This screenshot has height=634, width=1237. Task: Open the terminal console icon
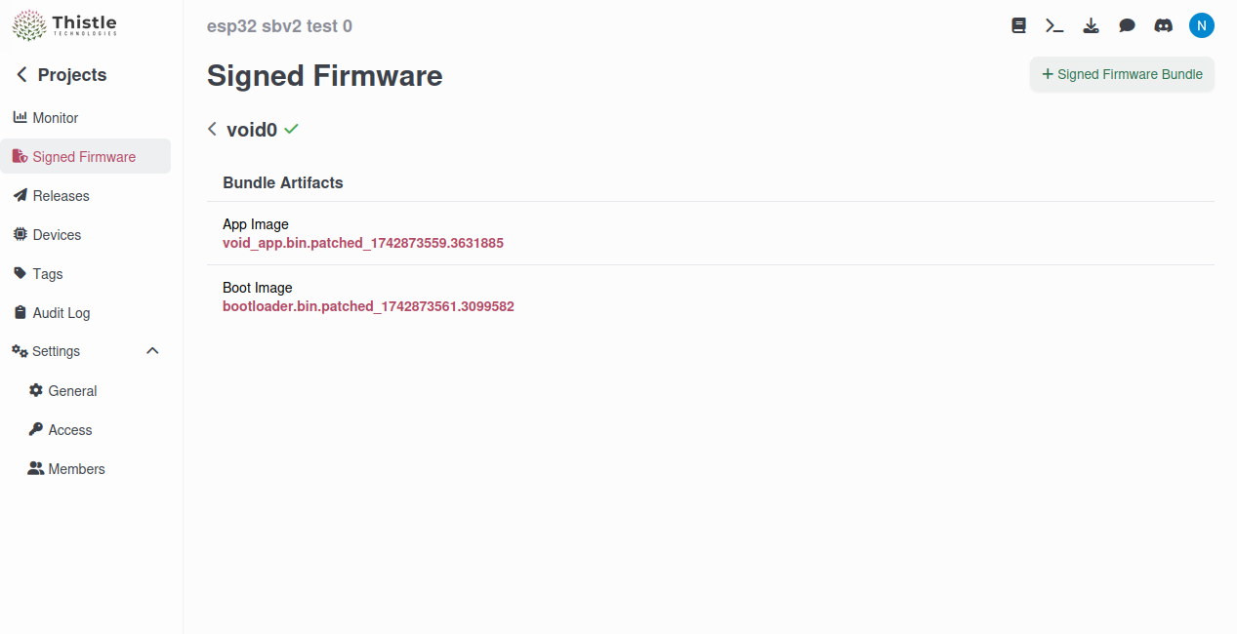click(1054, 25)
